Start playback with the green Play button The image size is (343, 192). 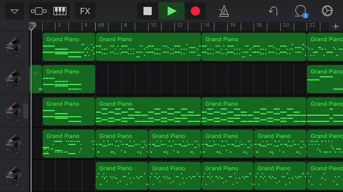[x=172, y=11]
